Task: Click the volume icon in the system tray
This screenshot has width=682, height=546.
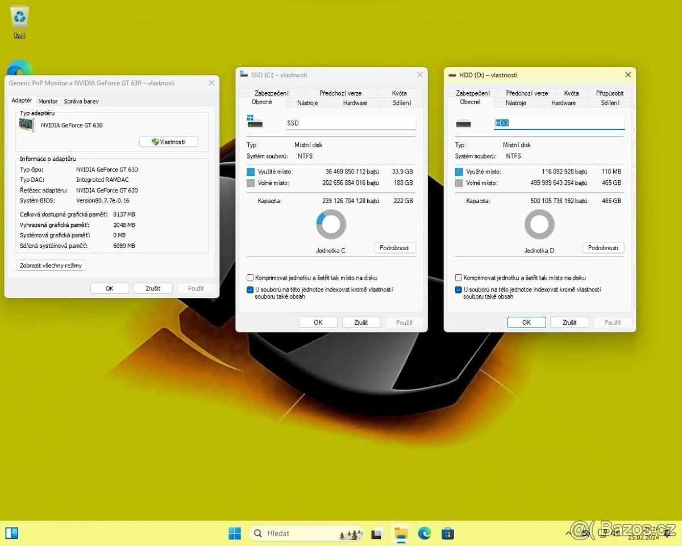Action: [x=616, y=533]
